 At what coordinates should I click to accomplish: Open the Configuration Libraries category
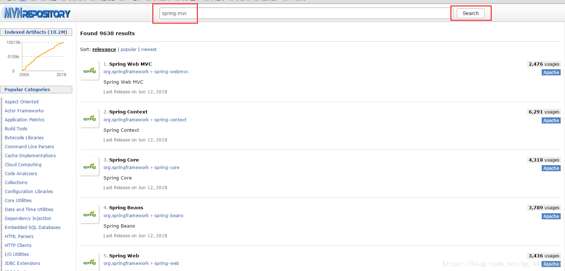29,192
